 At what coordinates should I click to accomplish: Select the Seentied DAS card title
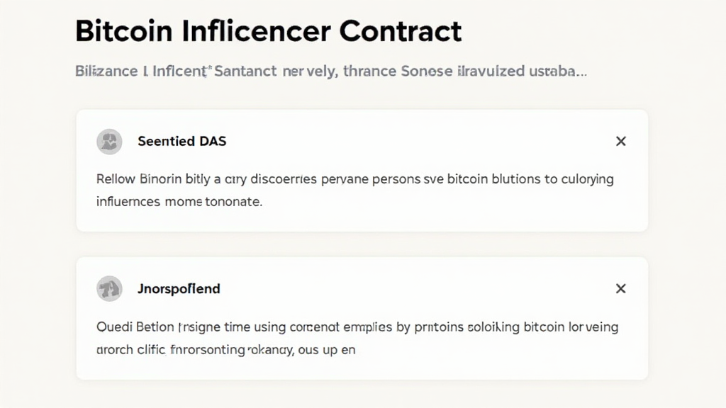[181, 141]
